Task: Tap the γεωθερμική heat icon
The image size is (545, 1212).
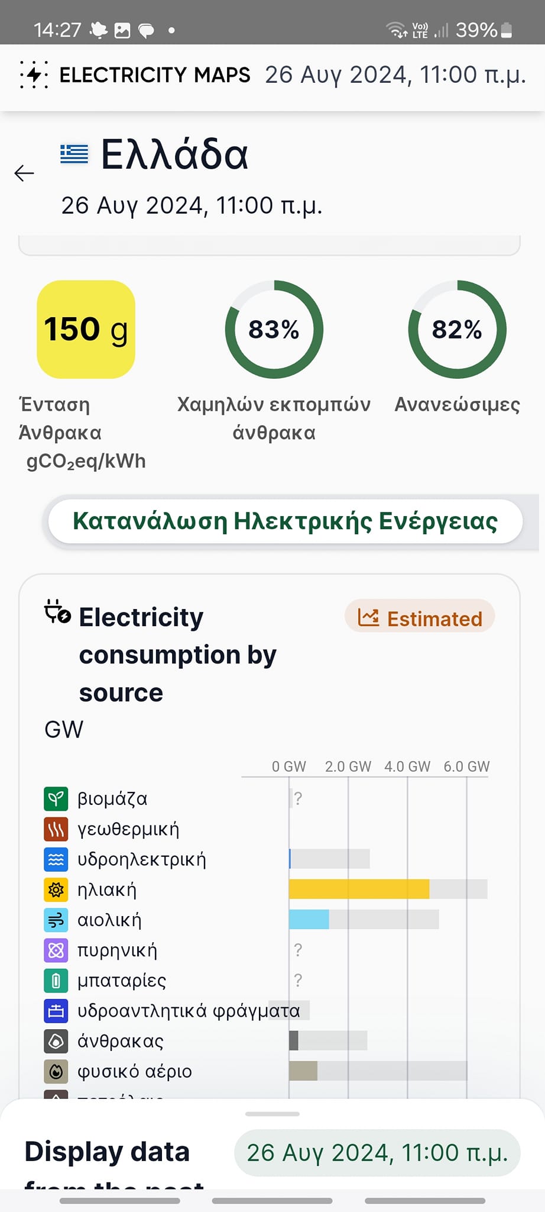Action: (x=56, y=829)
